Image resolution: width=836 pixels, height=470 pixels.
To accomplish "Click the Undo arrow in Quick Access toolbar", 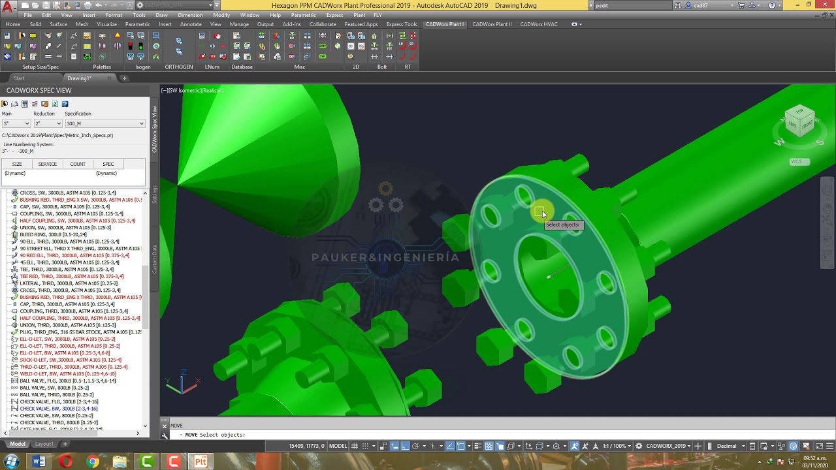I will (x=98, y=5).
